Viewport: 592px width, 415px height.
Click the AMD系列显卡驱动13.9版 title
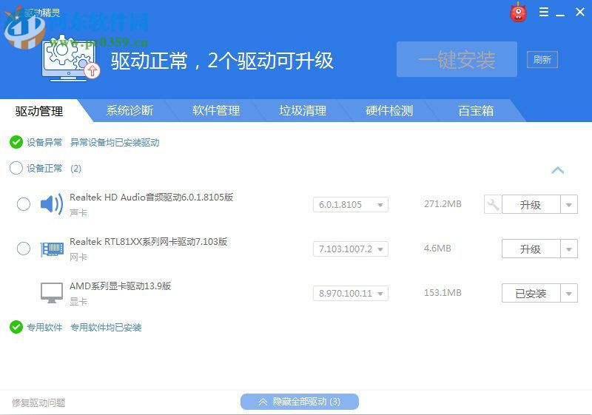point(121,286)
